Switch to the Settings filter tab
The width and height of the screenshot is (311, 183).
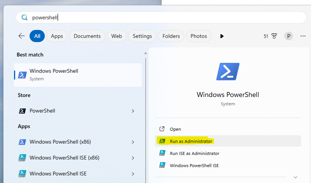click(142, 36)
